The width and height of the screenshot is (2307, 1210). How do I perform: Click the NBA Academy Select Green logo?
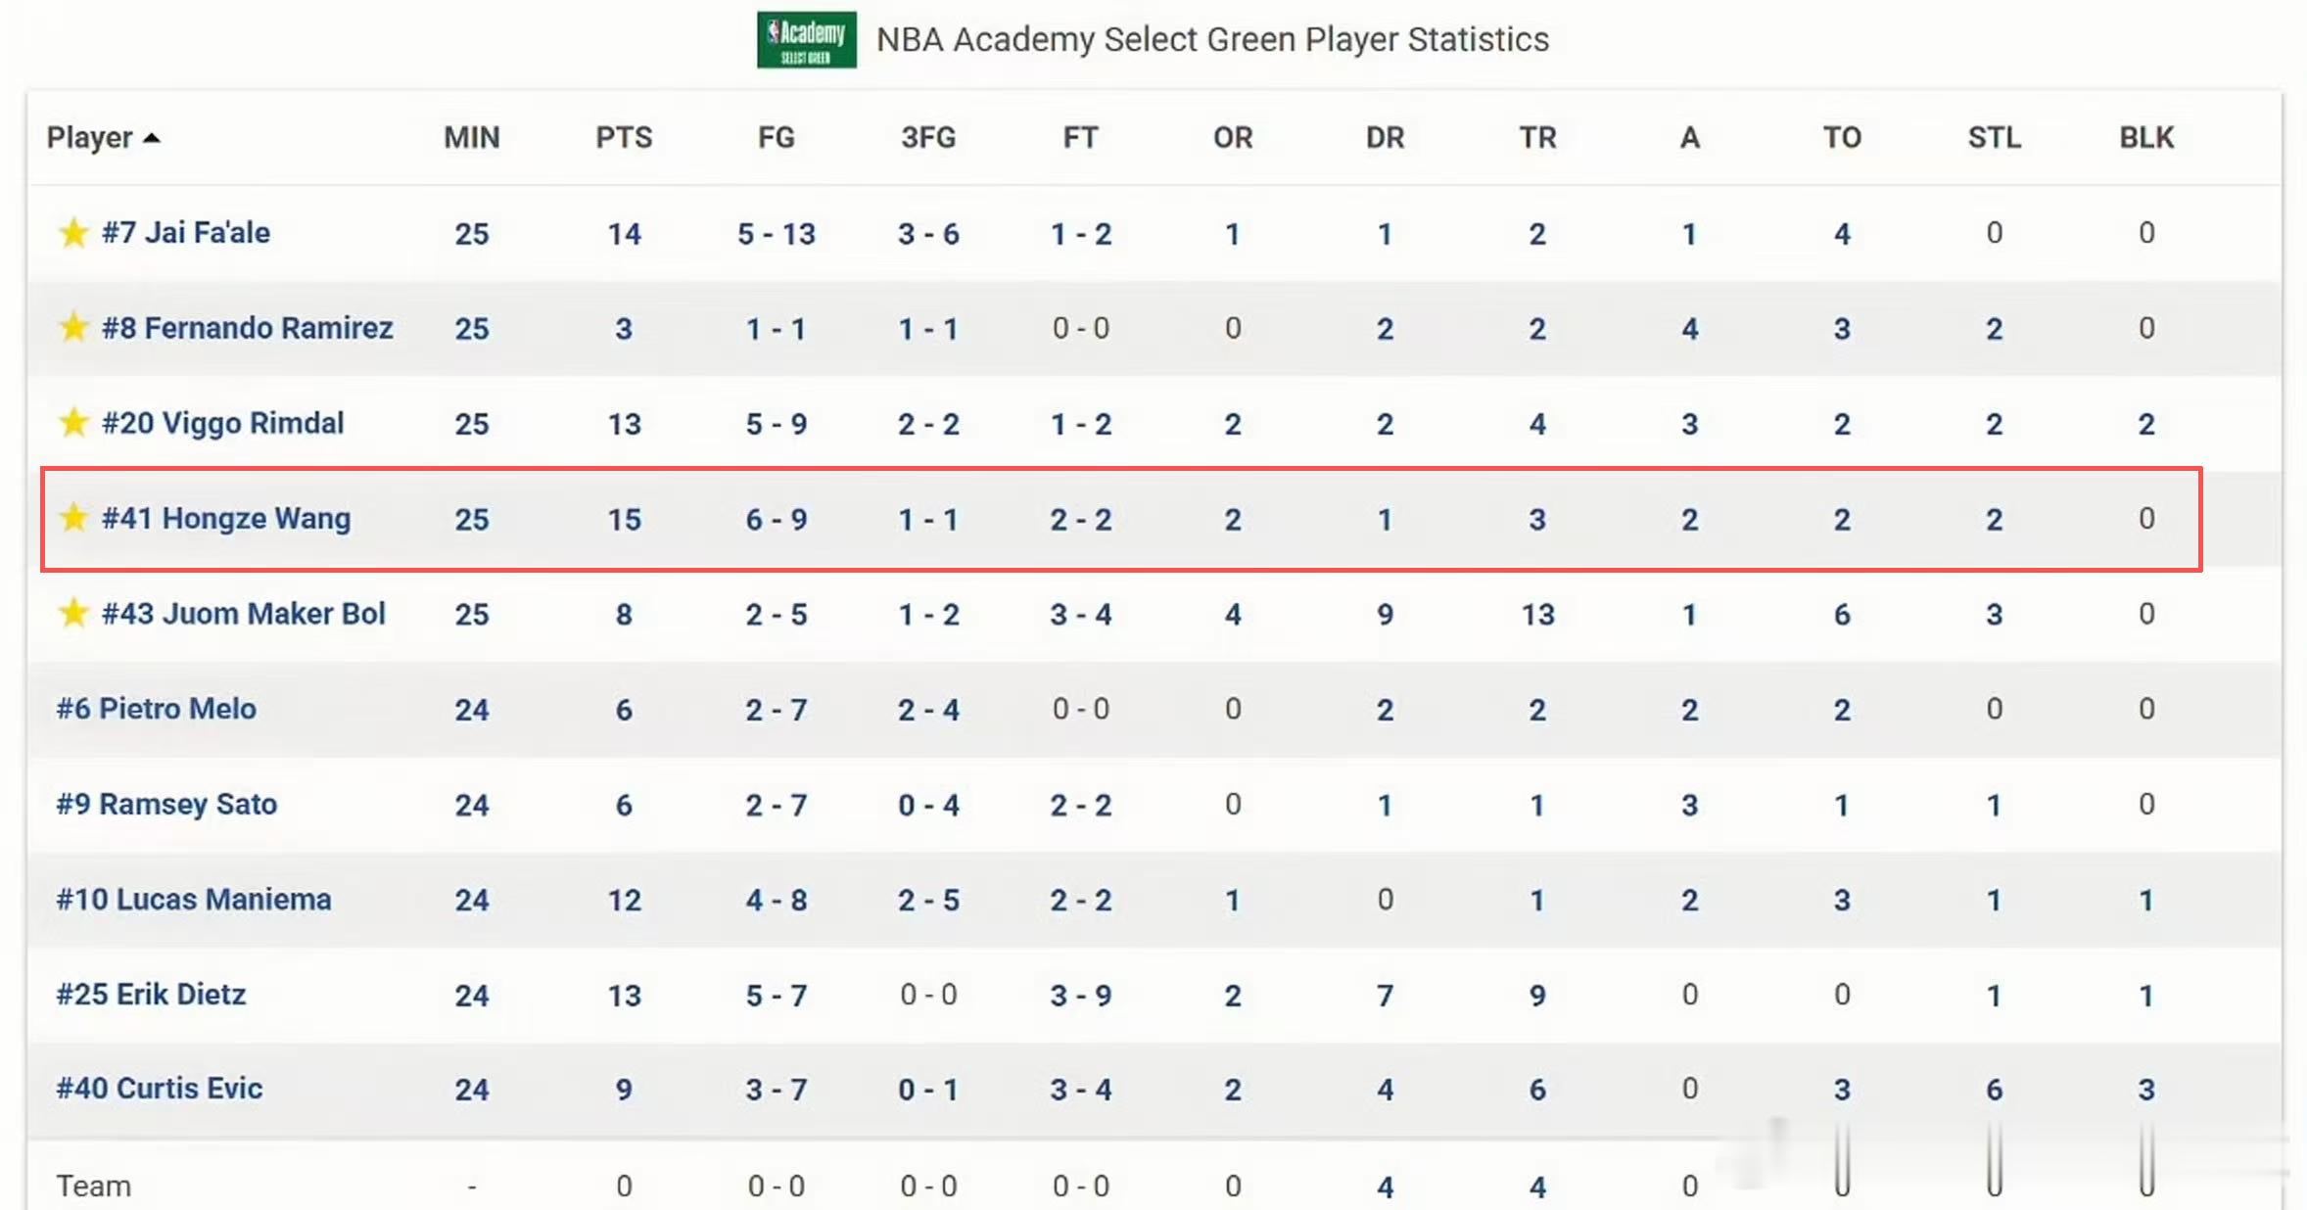807,39
